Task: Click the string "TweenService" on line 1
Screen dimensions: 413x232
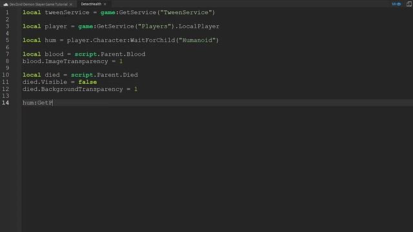Action: [x=186, y=13]
